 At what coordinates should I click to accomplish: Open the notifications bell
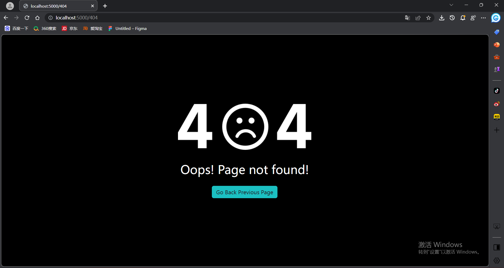pos(463,18)
